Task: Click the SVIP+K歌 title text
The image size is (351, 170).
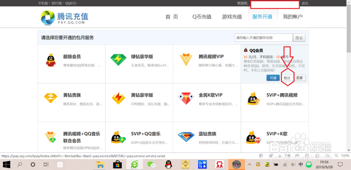Action: [277, 134]
